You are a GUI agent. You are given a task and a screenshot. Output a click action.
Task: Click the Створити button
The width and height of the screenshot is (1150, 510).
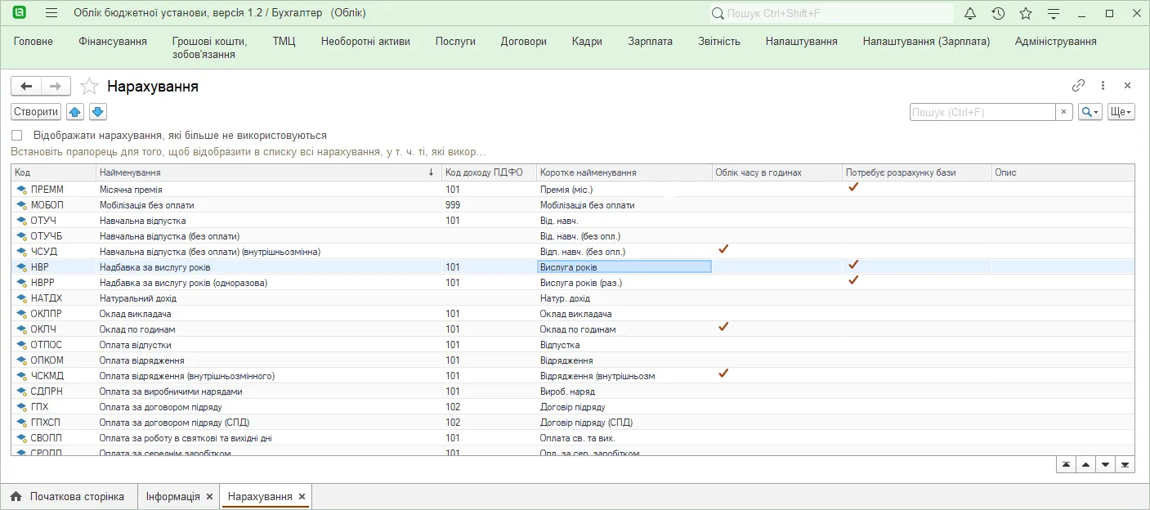point(36,112)
